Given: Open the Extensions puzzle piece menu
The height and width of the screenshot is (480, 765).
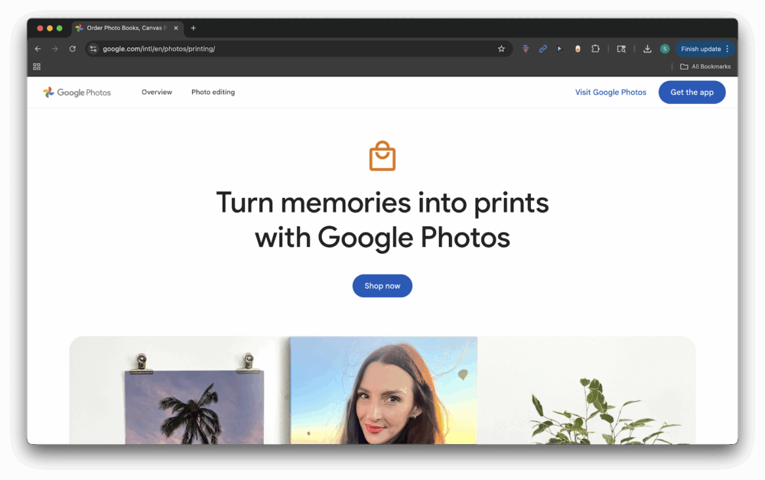Looking at the screenshot, I should [x=595, y=49].
